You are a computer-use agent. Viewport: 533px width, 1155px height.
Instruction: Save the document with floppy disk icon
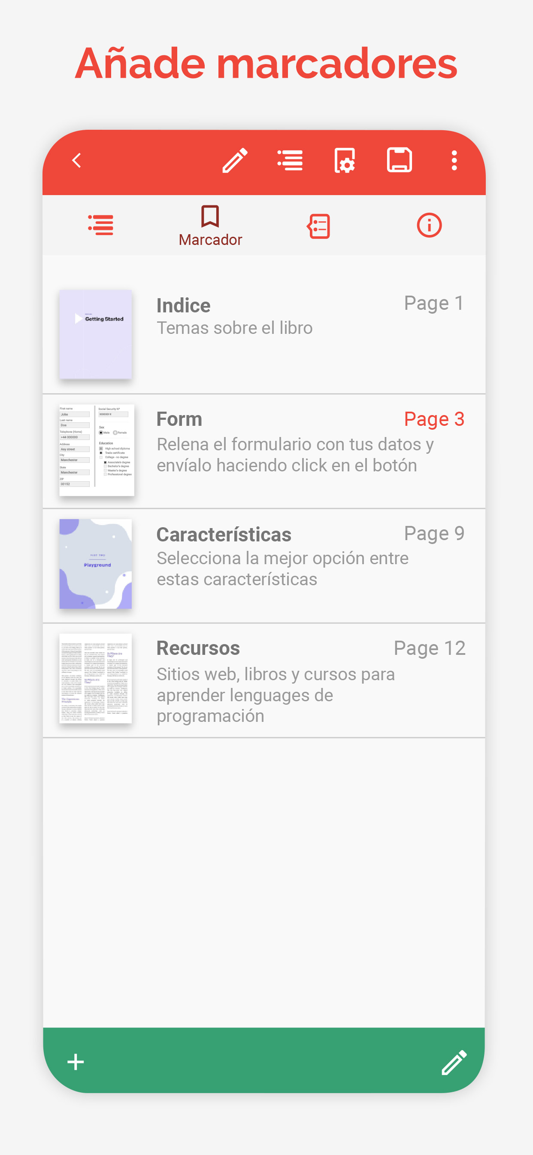point(400,159)
